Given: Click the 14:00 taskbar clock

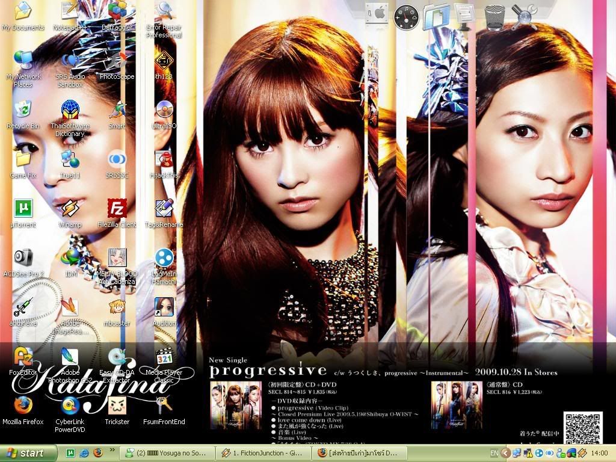Looking at the screenshot, I should point(600,454).
